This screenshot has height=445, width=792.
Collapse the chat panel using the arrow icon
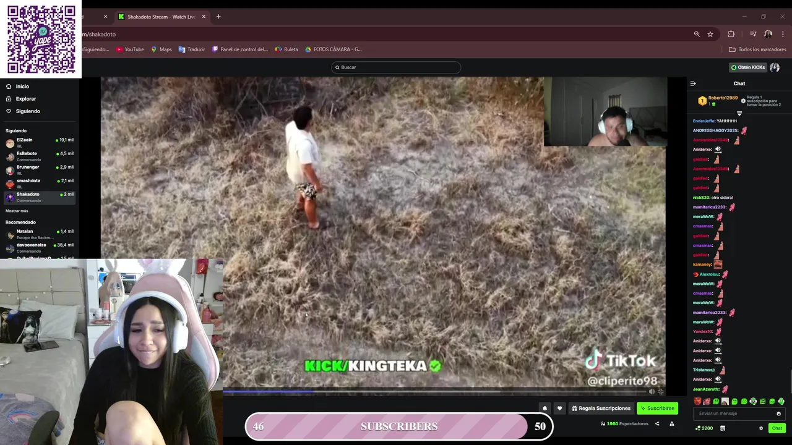(x=693, y=83)
